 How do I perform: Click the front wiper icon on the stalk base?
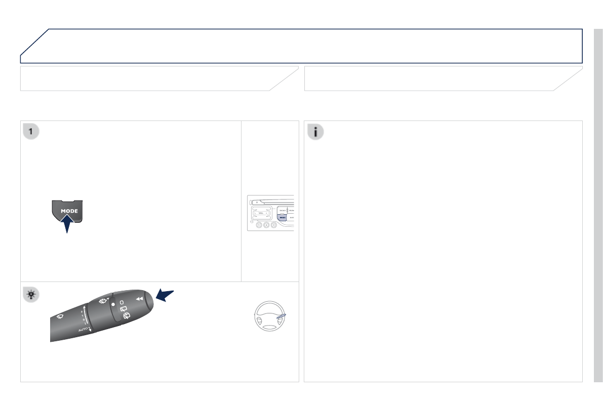(x=60, y=316)
